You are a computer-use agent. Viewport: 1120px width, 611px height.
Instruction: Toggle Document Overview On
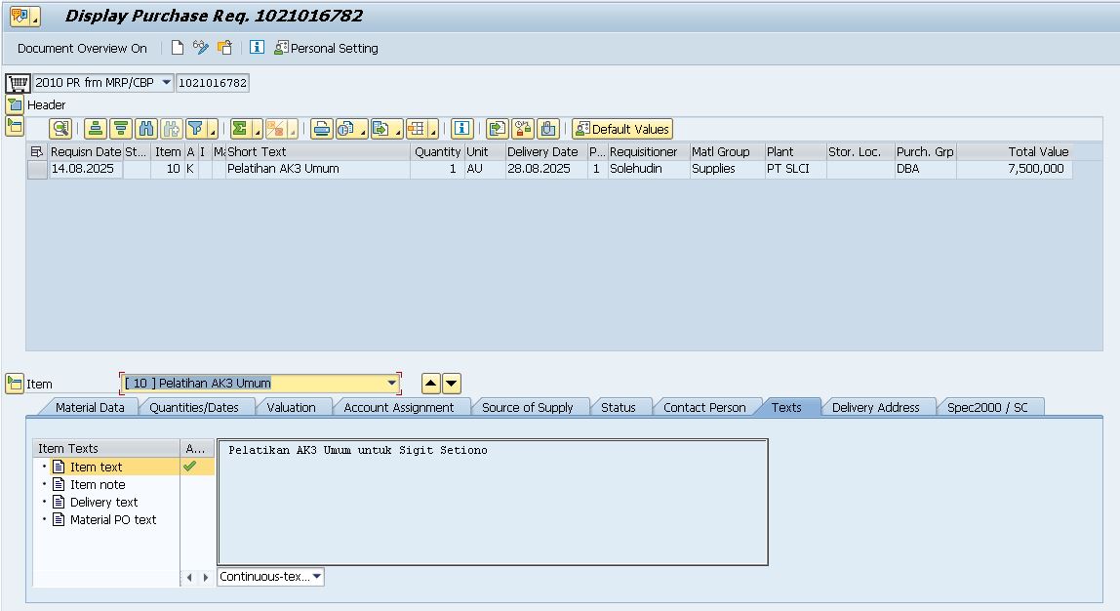coord(82,49)
